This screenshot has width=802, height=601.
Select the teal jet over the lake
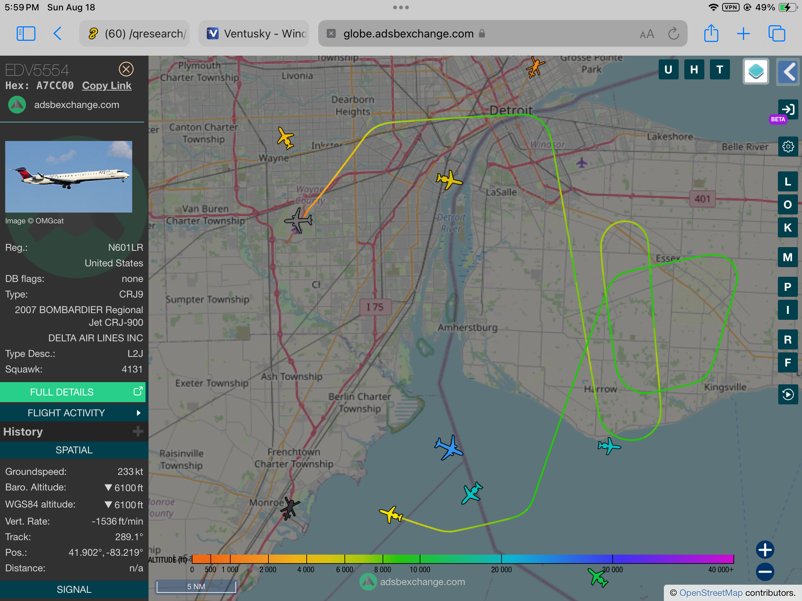[472, 493]
